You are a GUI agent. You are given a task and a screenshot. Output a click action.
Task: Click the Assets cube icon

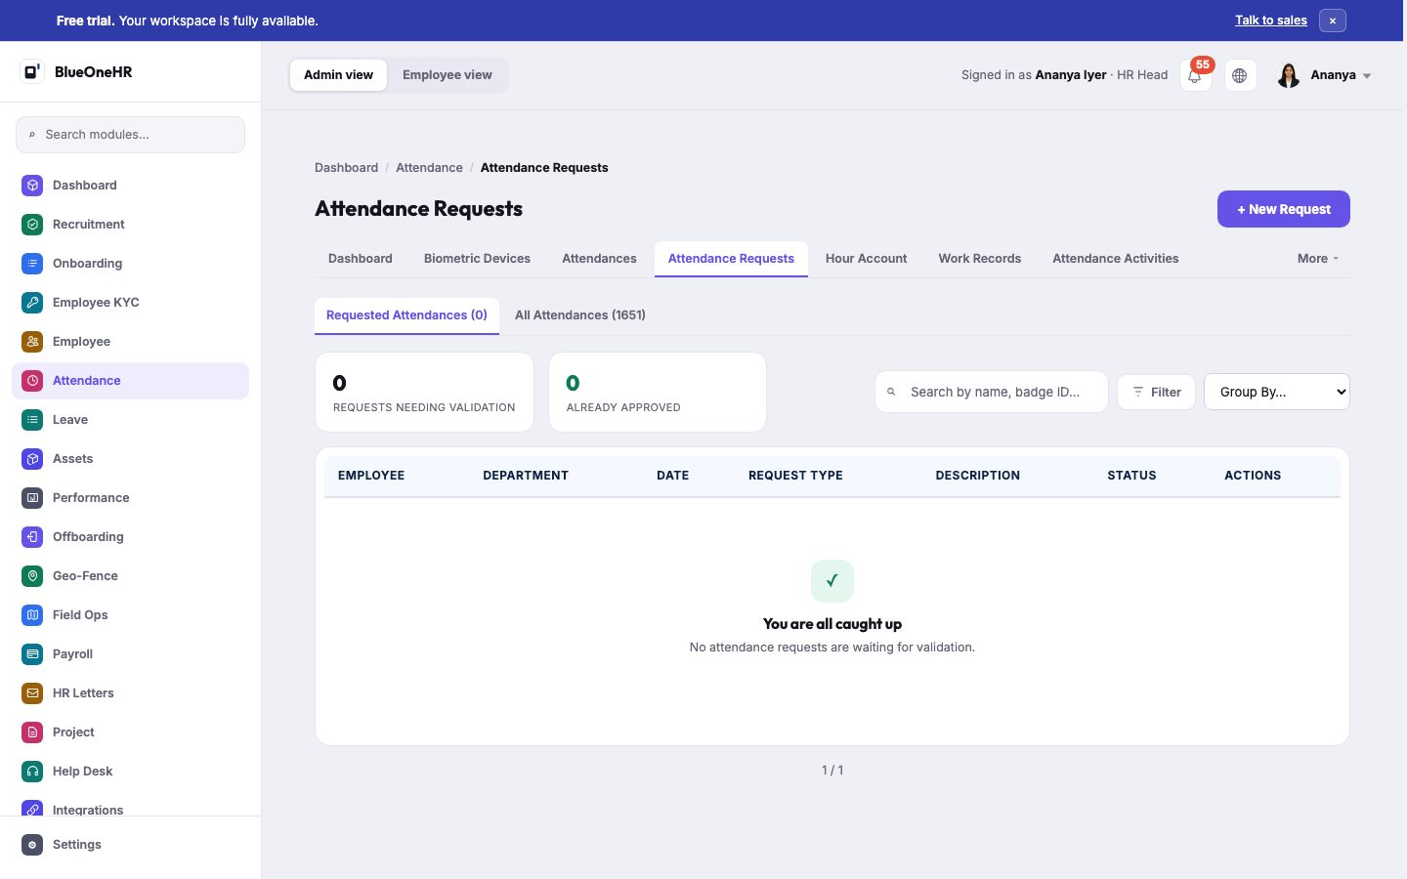[32, 458]
